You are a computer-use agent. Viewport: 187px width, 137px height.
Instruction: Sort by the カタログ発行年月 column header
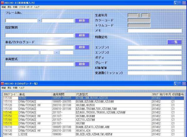point(161,94)
